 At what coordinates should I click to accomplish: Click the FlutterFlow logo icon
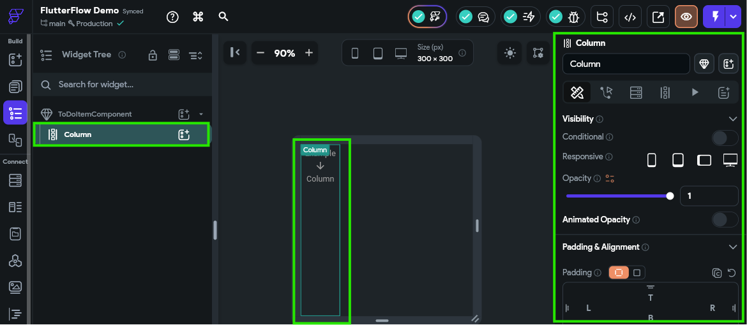coord(15,16)
